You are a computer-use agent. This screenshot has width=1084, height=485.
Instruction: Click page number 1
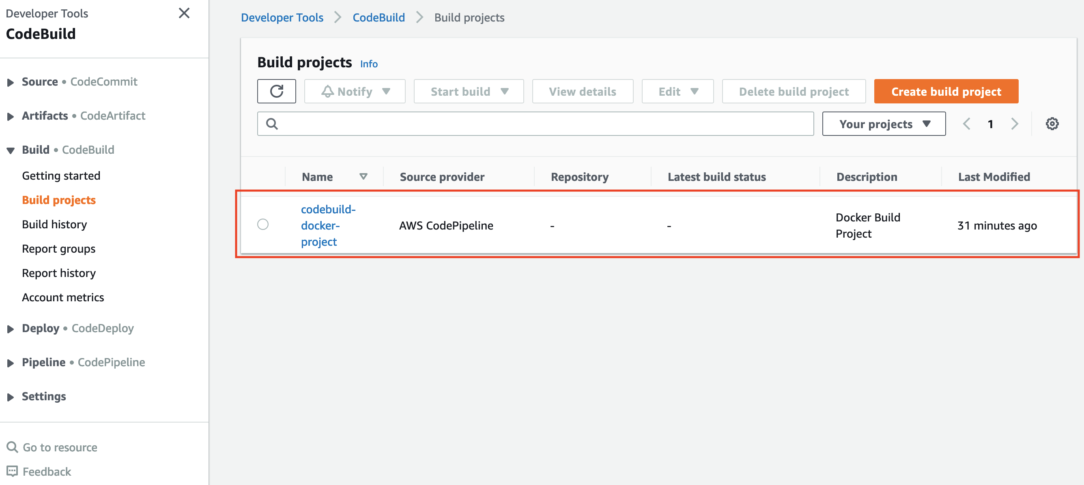990,124
